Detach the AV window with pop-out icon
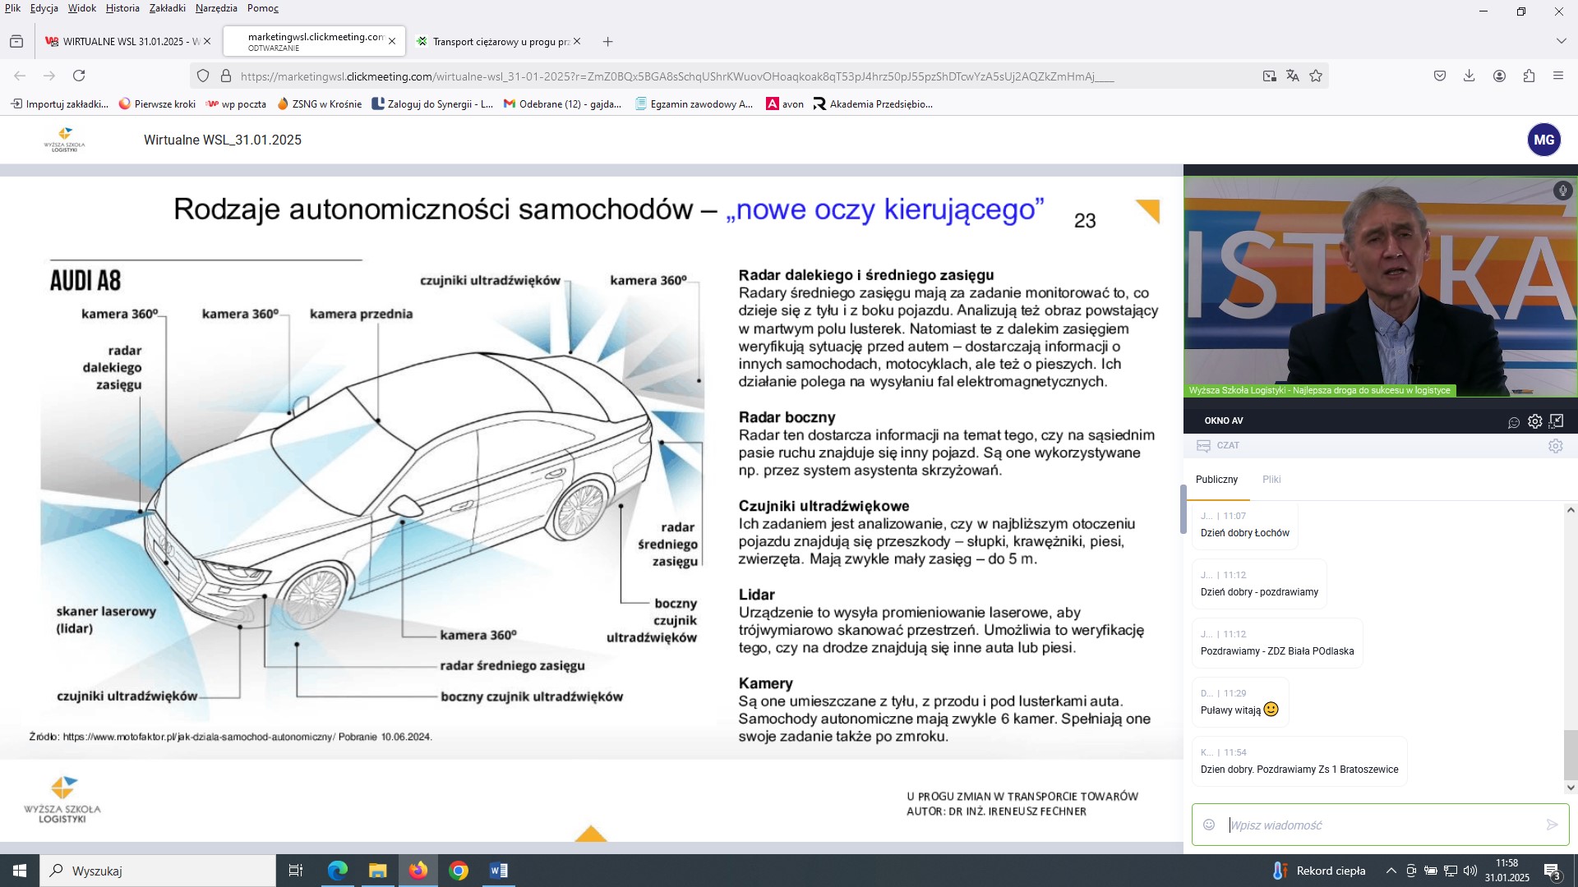 [x=1557, y=421]
